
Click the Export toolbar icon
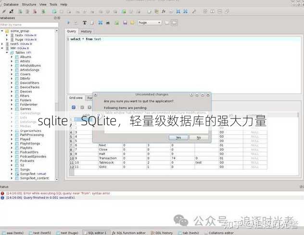[x=186, y=12]
